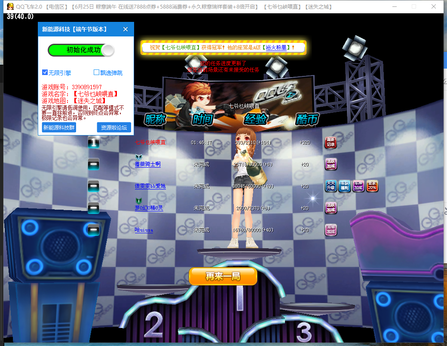
Task: Click the champion congratulation banner
Action: pyautogui.click(x=223, y=48)
